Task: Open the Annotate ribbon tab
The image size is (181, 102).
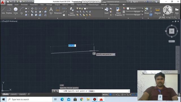Action: point(24,5)
